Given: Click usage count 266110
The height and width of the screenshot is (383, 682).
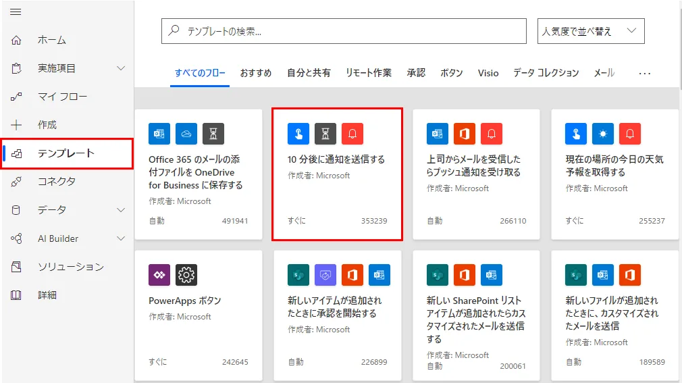Looking at the screenshot, I should pos(513,221).
